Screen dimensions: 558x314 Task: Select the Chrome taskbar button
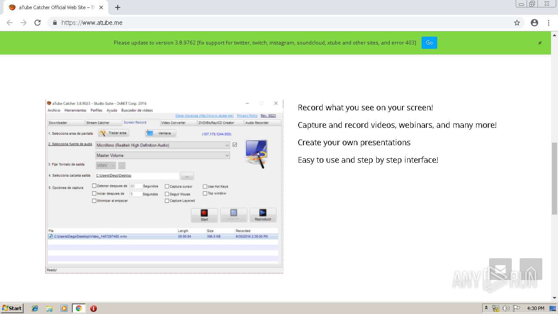click(x=78, y=308)
